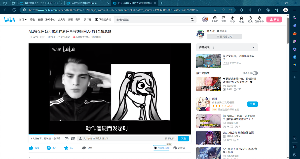Open uploader 雪女动漫 link

pos(231,86)
